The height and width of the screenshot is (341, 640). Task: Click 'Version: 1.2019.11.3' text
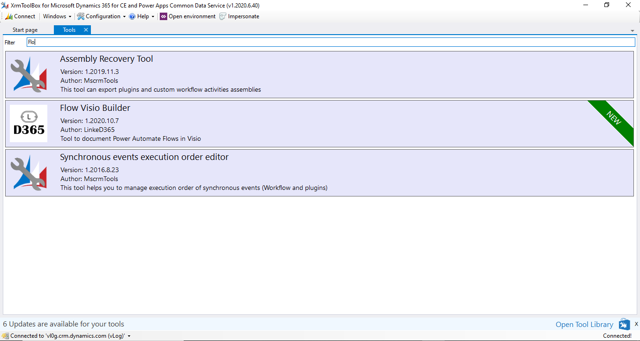(89, 72)
